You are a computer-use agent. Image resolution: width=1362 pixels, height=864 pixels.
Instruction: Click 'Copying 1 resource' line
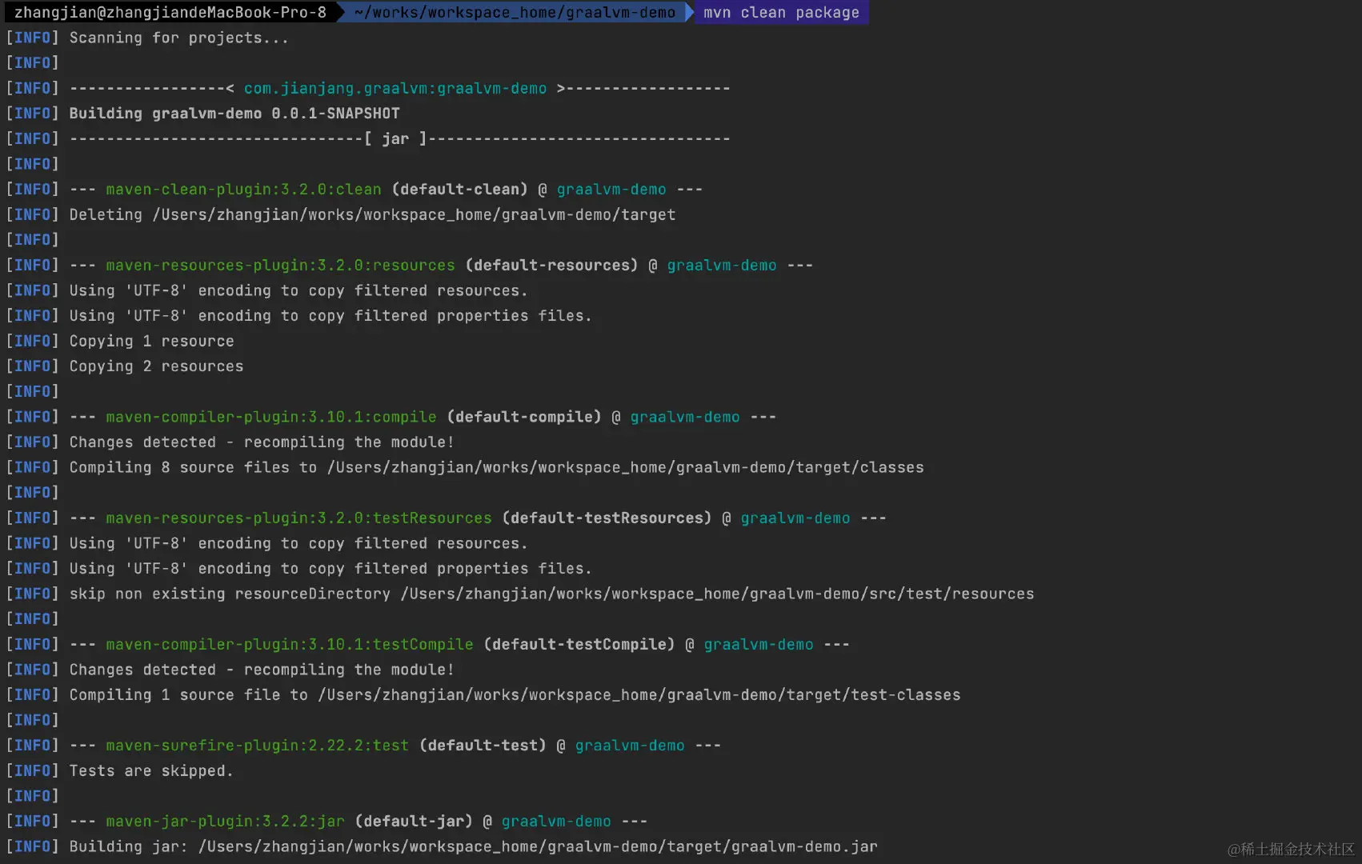[152, 341]
